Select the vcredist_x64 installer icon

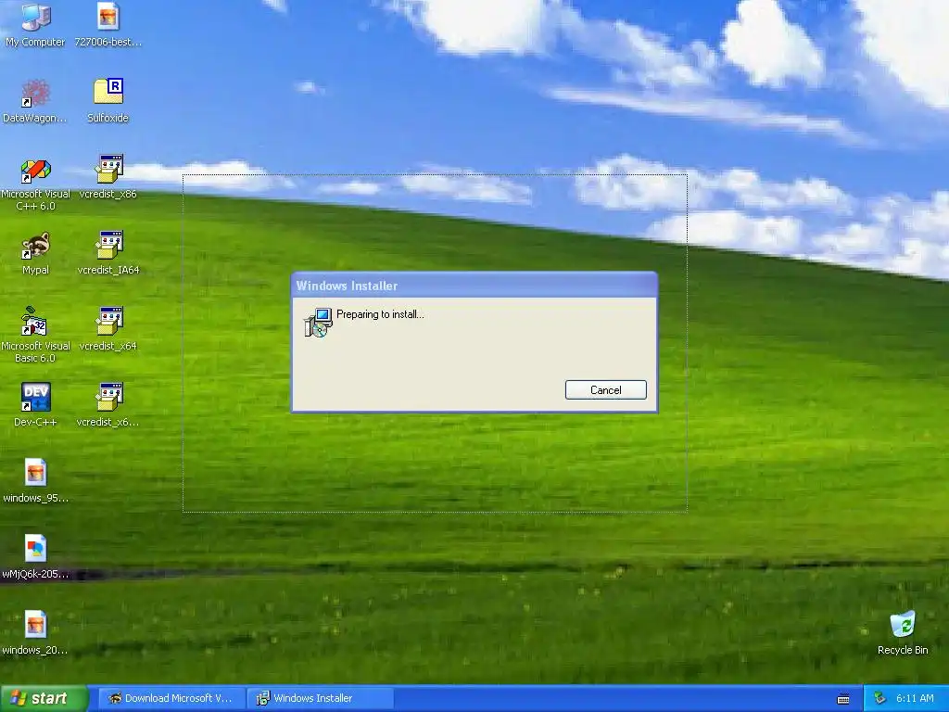tap(108, 329)
